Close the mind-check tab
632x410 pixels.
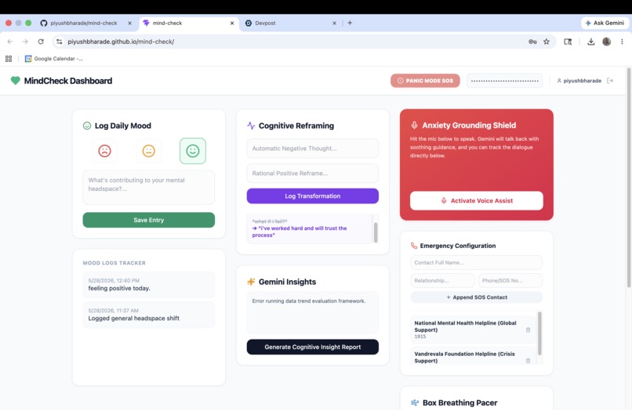point(232,23)
